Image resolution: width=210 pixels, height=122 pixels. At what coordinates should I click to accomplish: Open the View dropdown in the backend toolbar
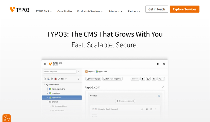coord(135,79)
